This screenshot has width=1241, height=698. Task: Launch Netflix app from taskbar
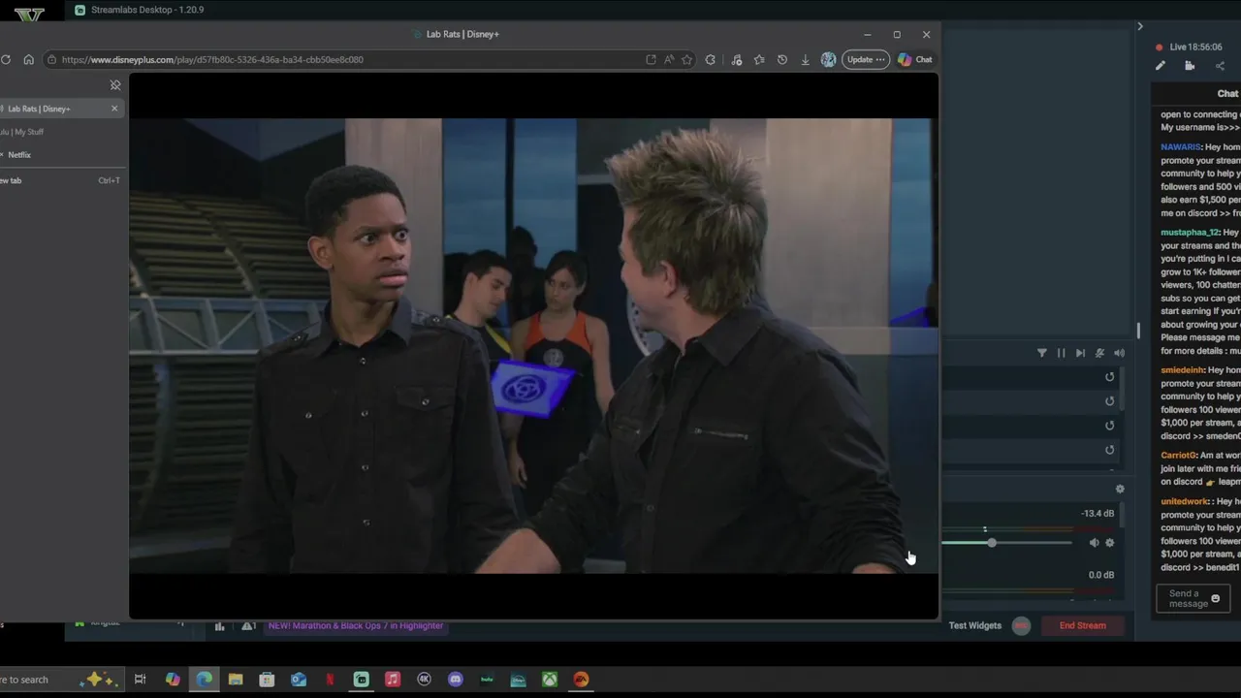(330, 680)
